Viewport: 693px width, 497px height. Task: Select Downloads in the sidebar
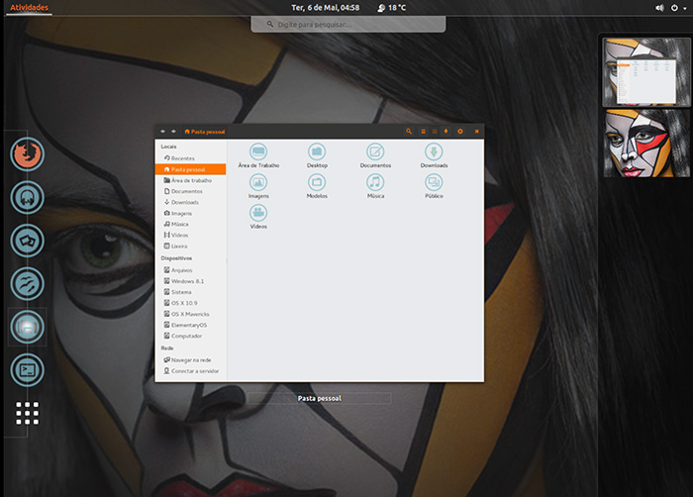tap(190, 202)
